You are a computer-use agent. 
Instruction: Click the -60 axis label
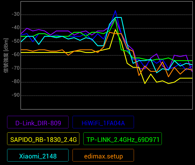click(16, 54)
